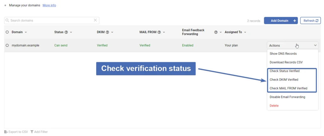Open the More info link
Image resolution: width=324 pixels, height=136 pixels.
click(x=49, y=5)
